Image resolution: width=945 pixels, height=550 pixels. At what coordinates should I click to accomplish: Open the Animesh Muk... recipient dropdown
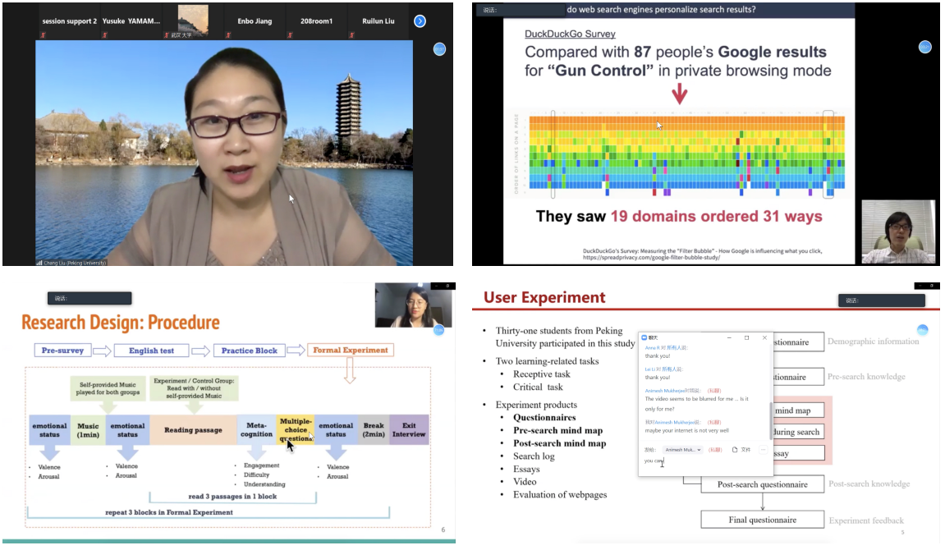click(682, 450)
